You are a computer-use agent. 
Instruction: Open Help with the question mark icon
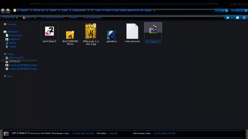pos(244,18)
